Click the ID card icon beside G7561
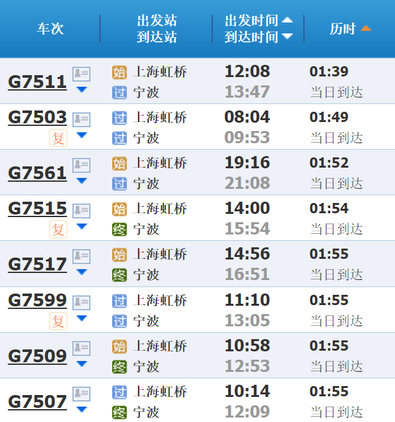This screenshot has width=395, height=422. click(x=81, y=165)
